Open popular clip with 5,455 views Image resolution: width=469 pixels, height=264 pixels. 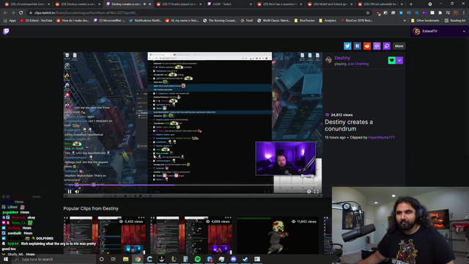104,235
